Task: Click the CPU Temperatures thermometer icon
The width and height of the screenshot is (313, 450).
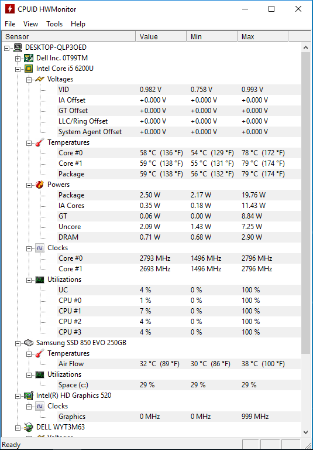Action: coord(40,142)
